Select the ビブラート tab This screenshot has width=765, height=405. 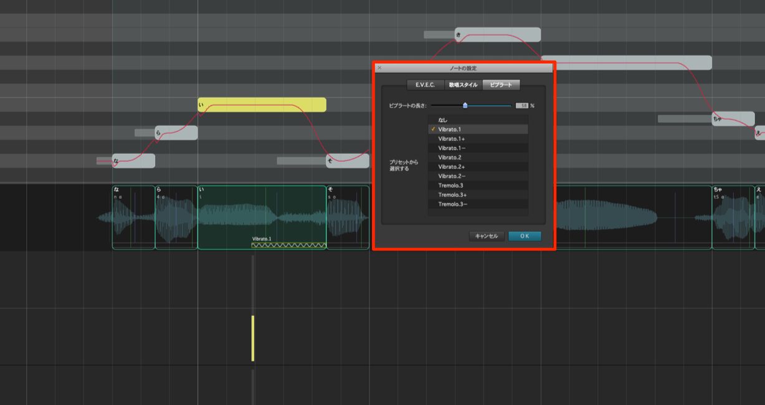point(501,85)
